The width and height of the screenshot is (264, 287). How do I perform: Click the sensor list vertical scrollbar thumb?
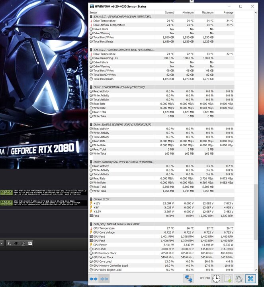click(256, 212)
